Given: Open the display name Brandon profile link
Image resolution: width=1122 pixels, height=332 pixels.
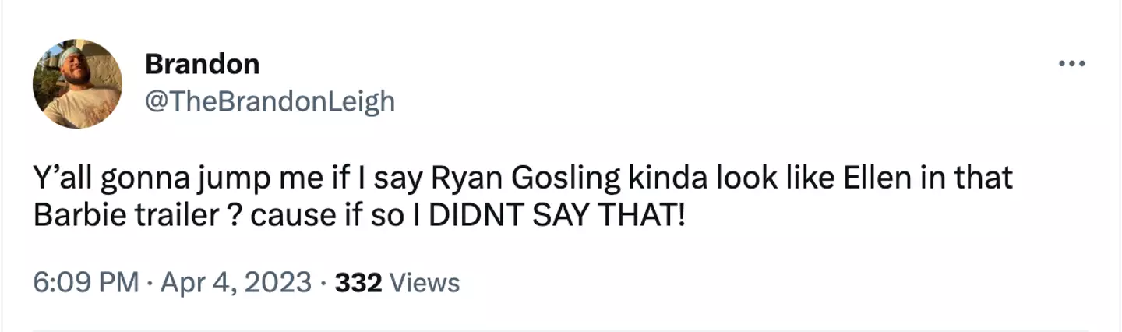Looking at the screenshot, I should coord(202,64).
